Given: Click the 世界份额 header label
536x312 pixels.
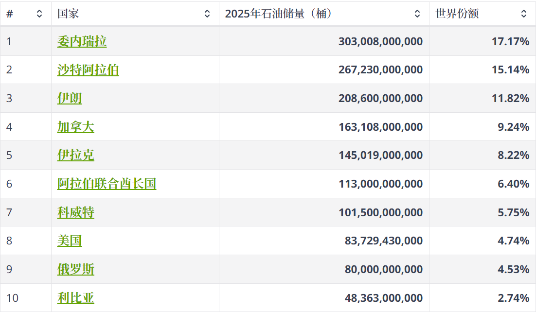Looking at the screenshot, I should point(457,14).
